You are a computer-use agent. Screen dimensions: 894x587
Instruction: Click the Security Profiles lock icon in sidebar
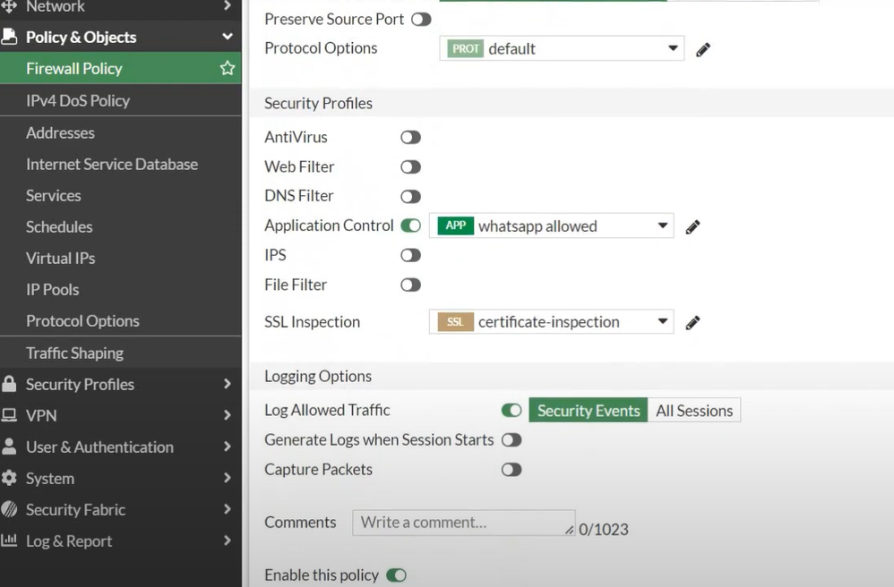coord(9,384)
